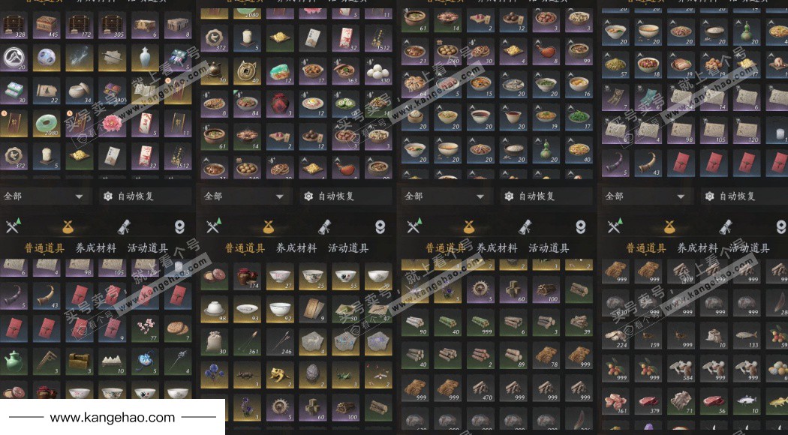This screenshot has height=435, width=788.
Task: Toggle 自动恢复 in the third panel
Action: (530, 196)
